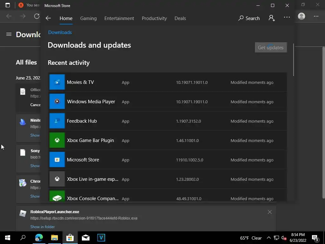This screenshot has height=244, width=325.
Task: Click the Get updates button
Action: click(x=271, y=47)
